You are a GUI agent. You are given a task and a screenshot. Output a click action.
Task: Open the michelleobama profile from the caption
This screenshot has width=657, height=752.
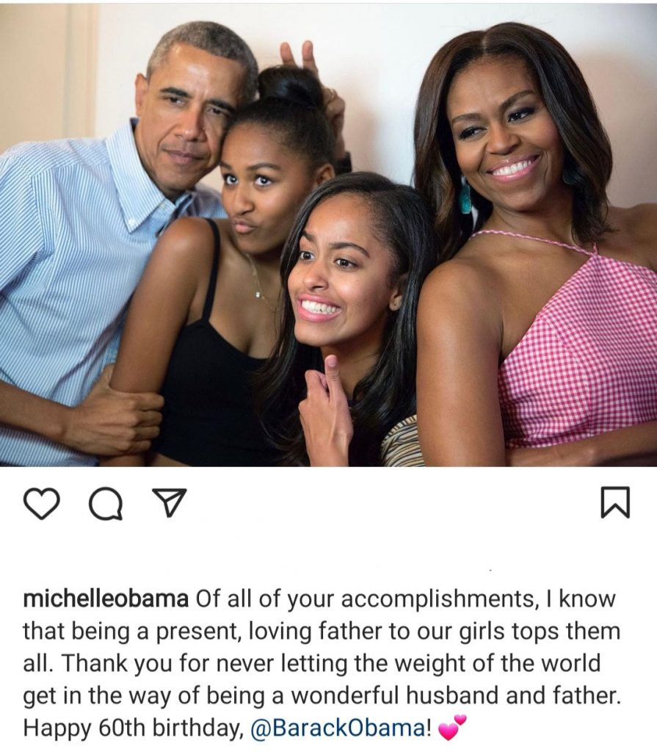(x=106, y=599)
